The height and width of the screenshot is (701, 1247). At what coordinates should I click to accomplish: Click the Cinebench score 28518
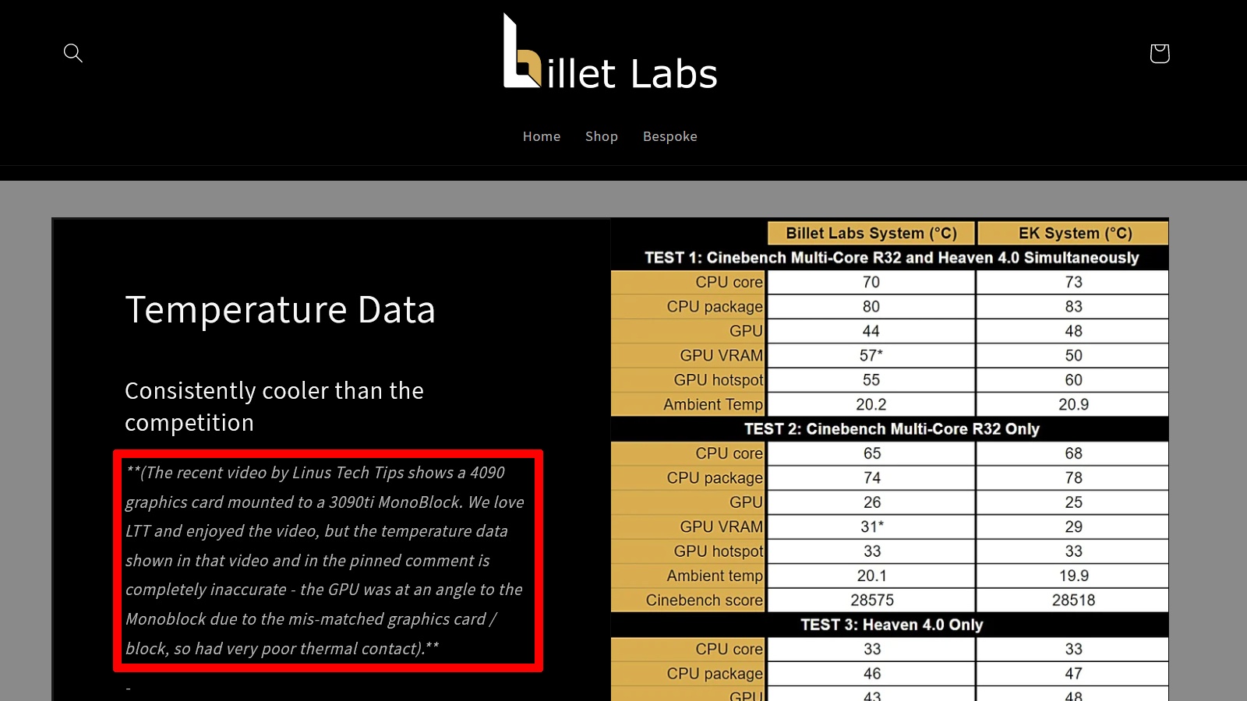1074,601
